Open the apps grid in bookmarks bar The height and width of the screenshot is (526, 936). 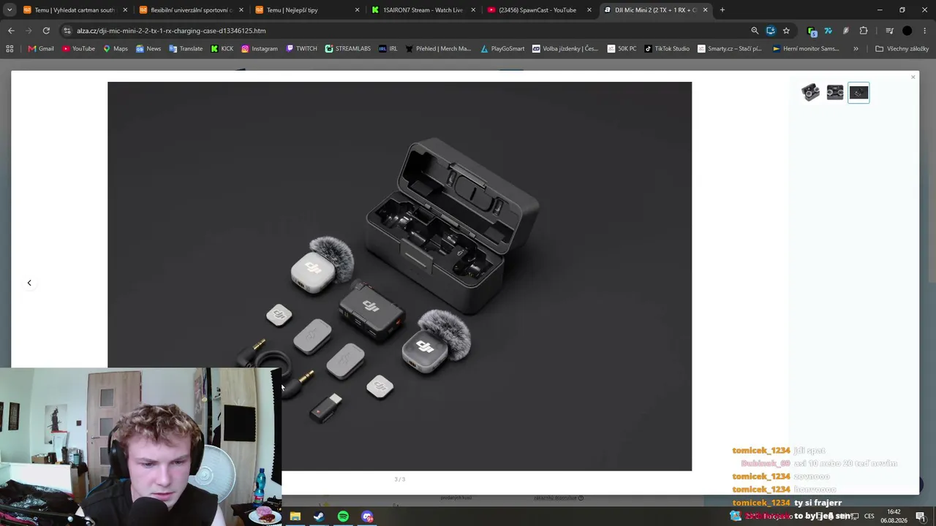[10, 49]
